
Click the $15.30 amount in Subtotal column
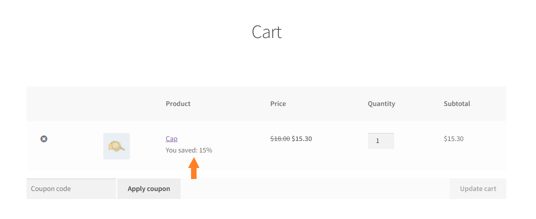tap(454, 139)
